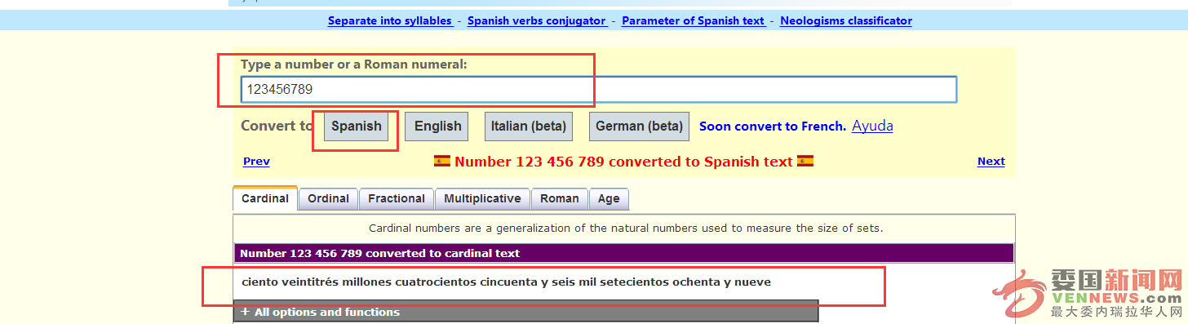Viewport: 1188px width, 324px height.
Task: Go to the Prev number
Action: coord(256,162)
